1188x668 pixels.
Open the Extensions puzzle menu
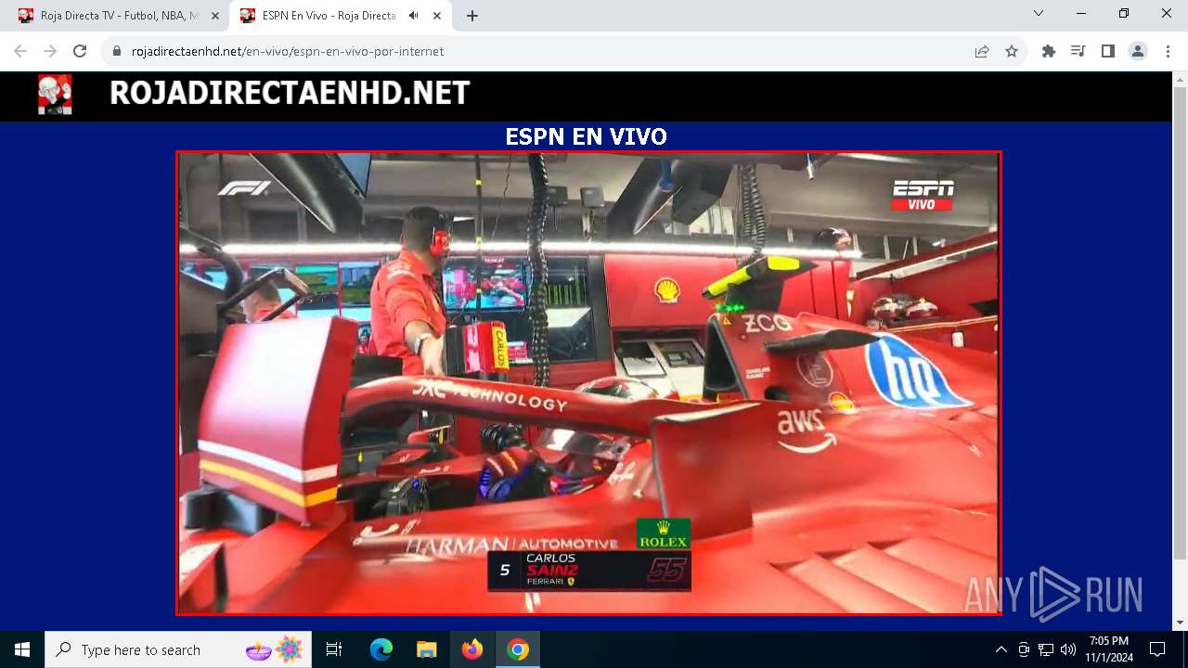(x=1049, y=51)
